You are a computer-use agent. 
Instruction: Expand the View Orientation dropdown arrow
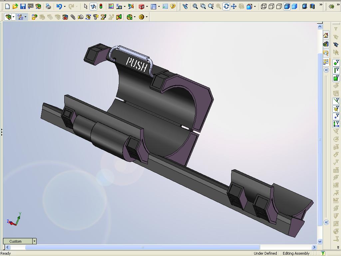click(255, 6)
